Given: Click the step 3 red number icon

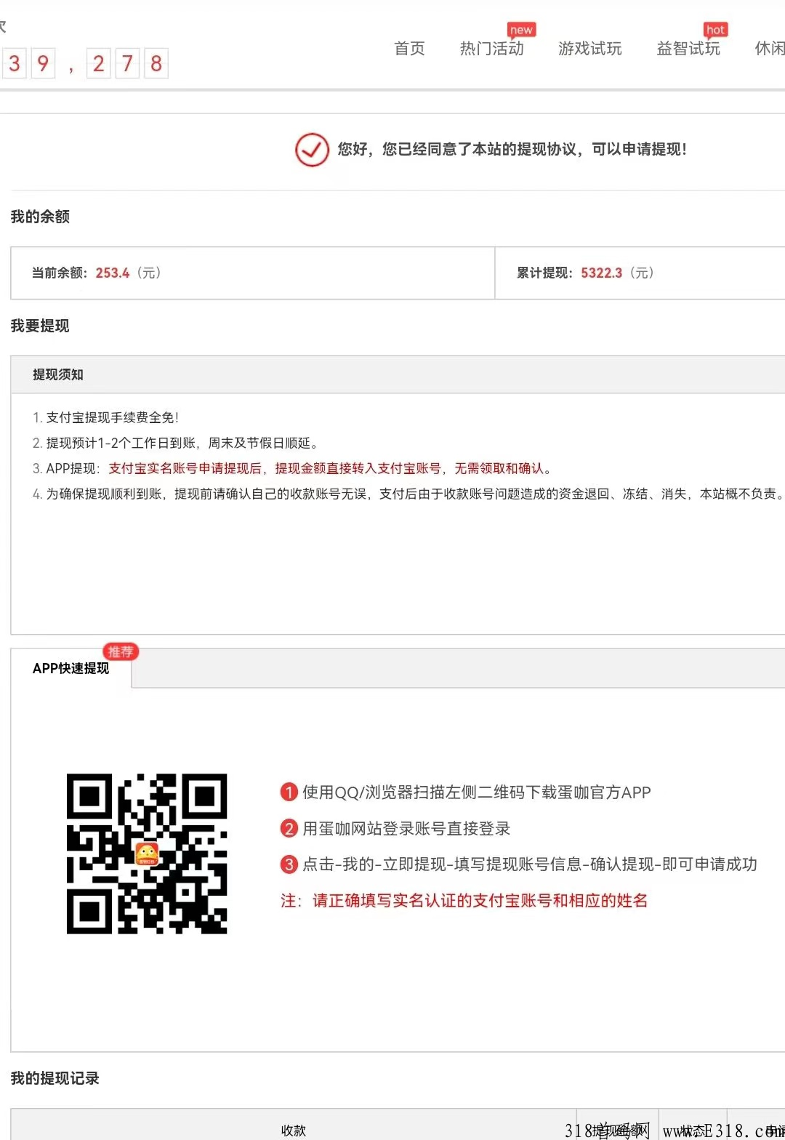Looking at the screenshot, I should [289, 864].
